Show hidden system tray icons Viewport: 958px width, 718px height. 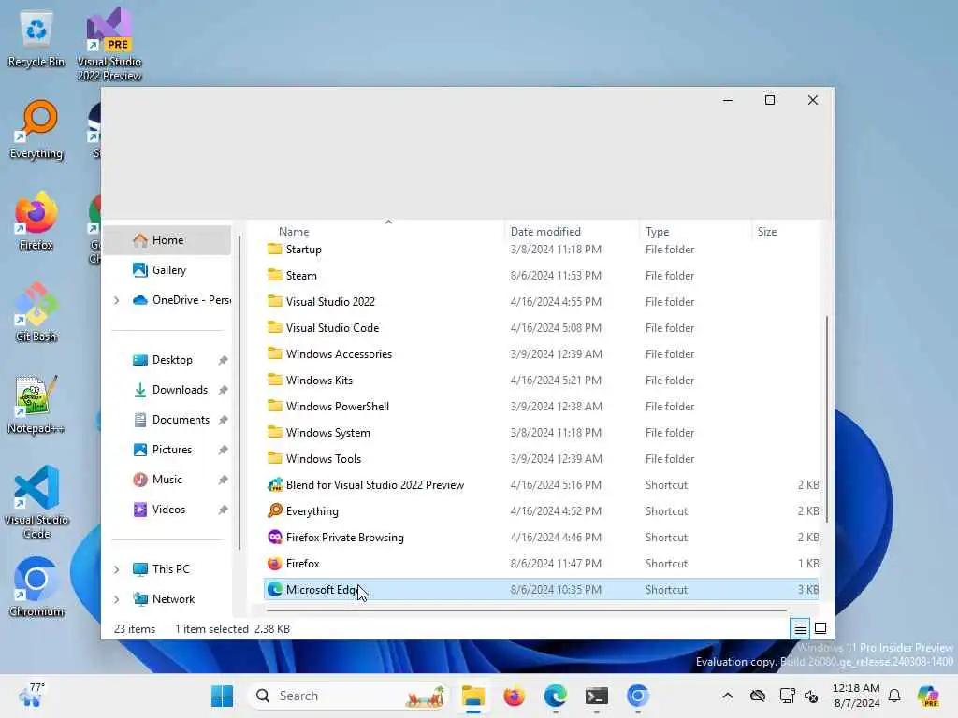click(727, 696)
